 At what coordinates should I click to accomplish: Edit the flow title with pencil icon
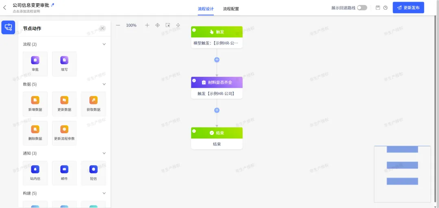[x=53, y=5]
